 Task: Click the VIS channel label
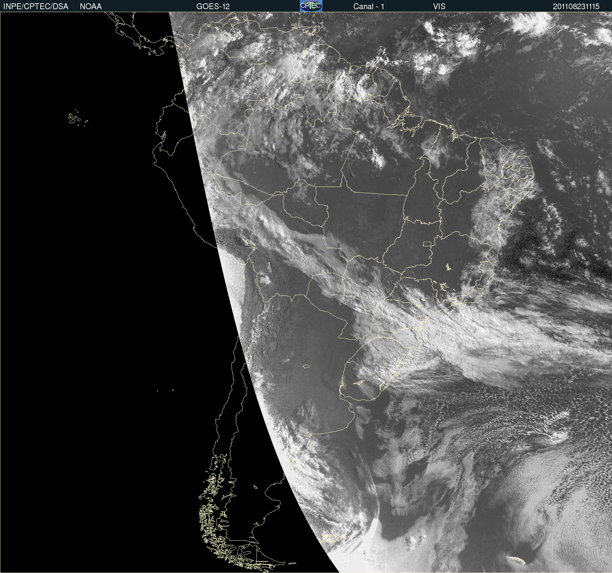[x=439, y=7]
